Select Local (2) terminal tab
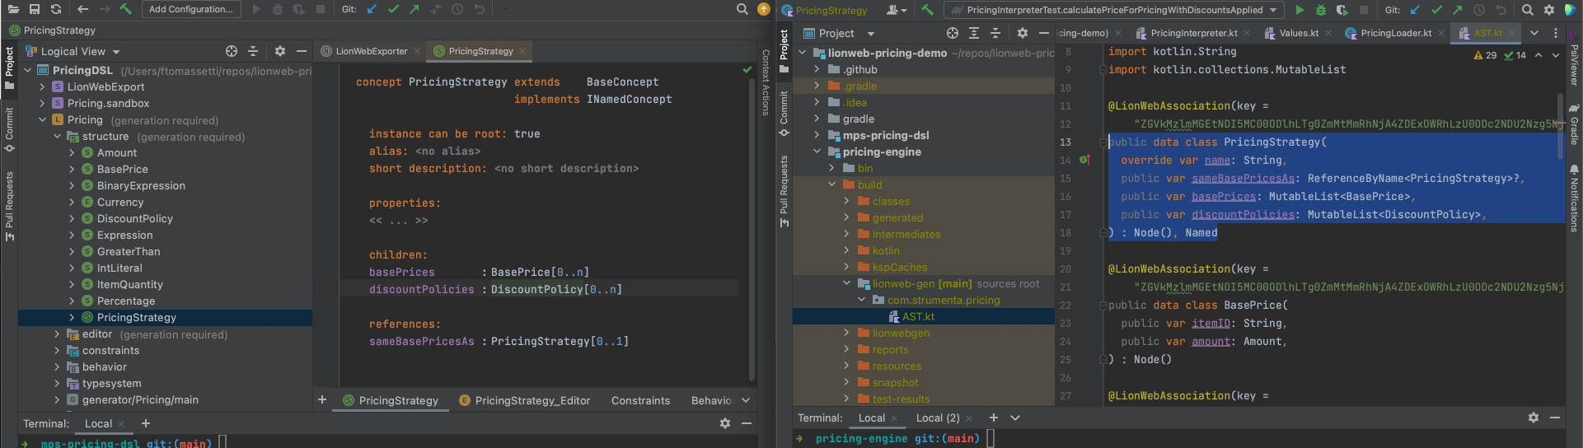Viewport: 1583px width, 448px height. point(938,418)
